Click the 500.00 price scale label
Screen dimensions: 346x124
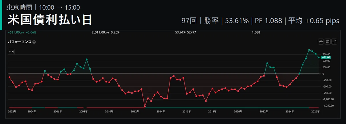326,61
